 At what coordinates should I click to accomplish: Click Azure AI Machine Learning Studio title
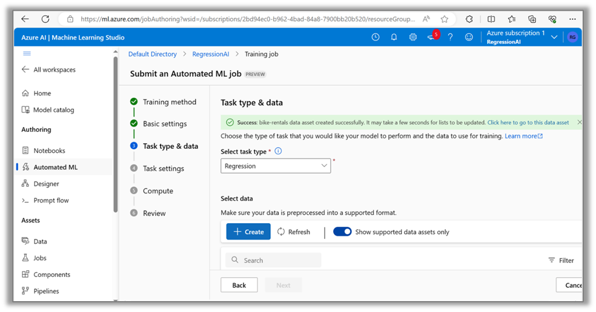click(x=73, y=37)
